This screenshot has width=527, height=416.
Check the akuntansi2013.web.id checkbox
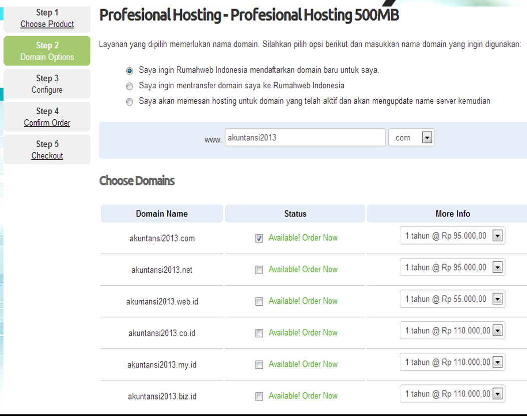coord(259,302)
